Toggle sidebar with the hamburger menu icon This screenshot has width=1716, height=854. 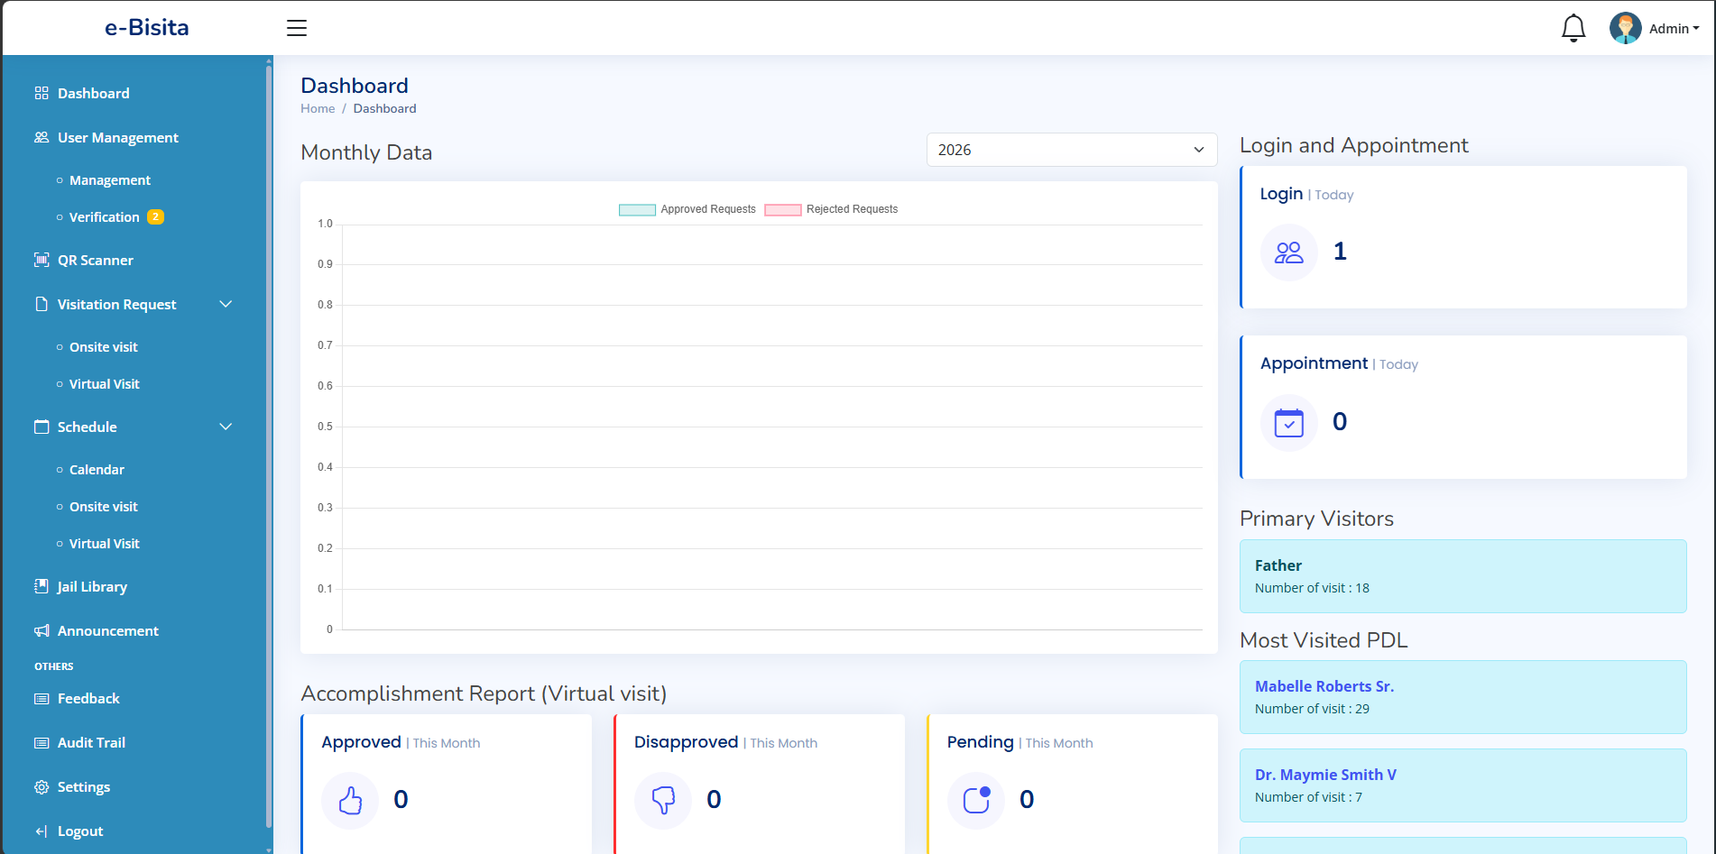[297, 28]
